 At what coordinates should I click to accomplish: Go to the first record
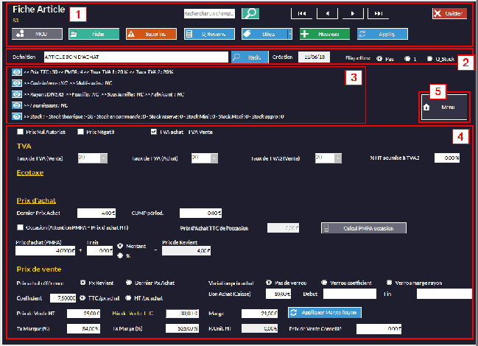(302, 13)
